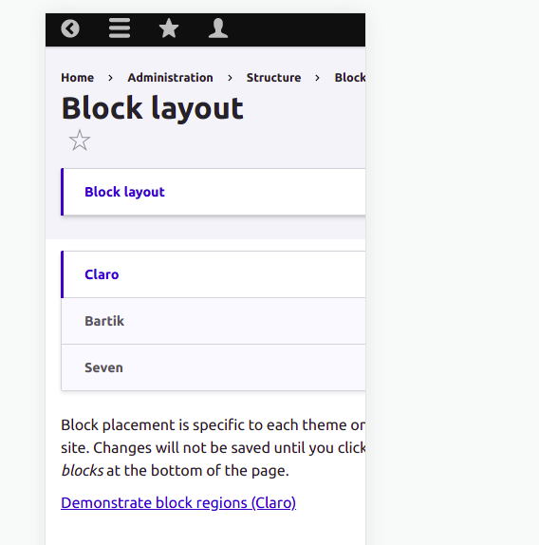
Task: Navigate to the Structure breadcrumb
Action: click(x=273, y=78)
